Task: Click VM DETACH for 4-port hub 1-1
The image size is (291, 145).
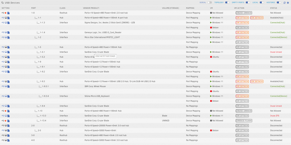Action: (257, 18)
